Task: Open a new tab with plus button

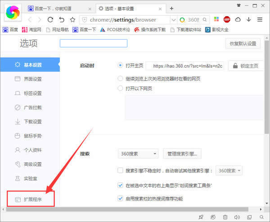Action: click(171, 9)
